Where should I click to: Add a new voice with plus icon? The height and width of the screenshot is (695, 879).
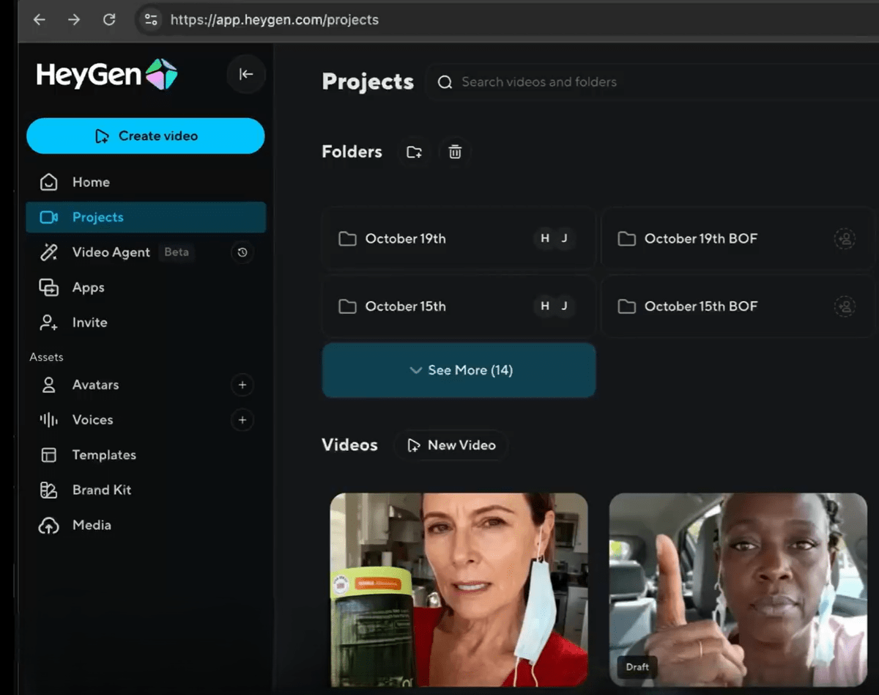[242, 420]
